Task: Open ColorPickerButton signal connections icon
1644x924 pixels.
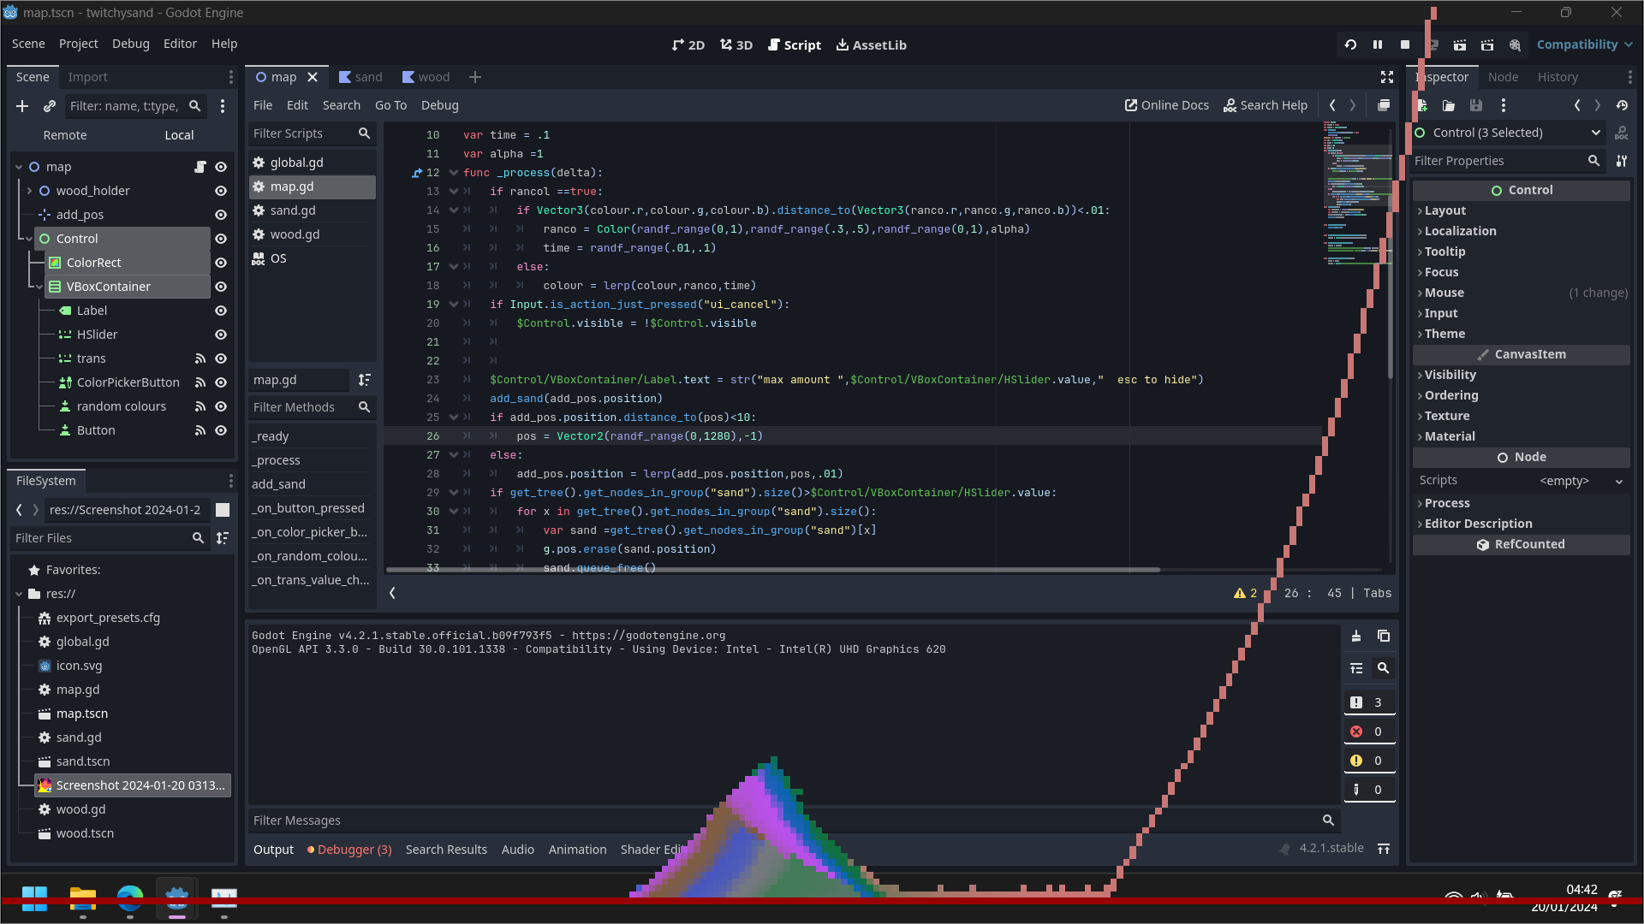Action: 200,382
